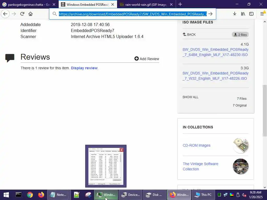Close the Task Manager preview thumbnail

click(x=122, y=150)
